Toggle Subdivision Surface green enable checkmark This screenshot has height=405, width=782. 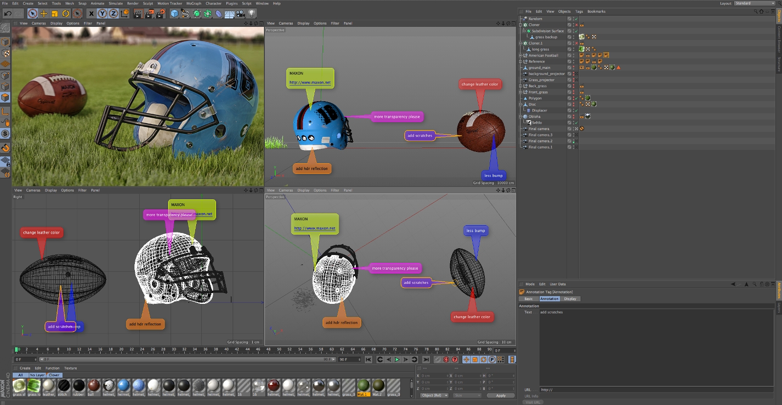tap(576, 31)
